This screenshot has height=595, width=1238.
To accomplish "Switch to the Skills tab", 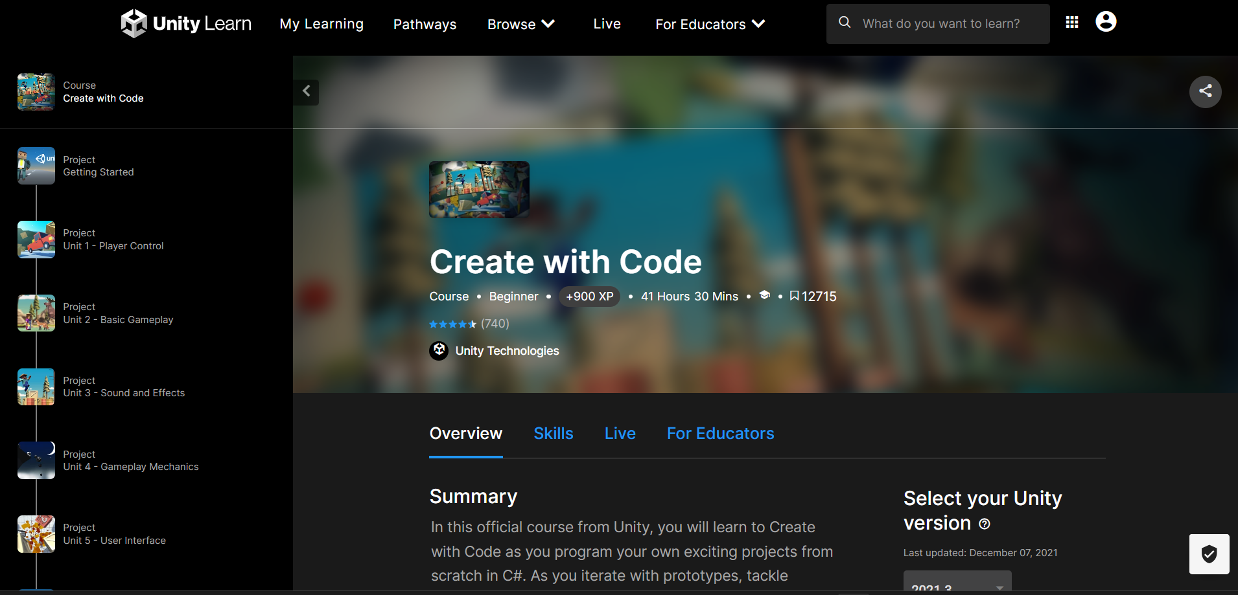I will (554, 434).
